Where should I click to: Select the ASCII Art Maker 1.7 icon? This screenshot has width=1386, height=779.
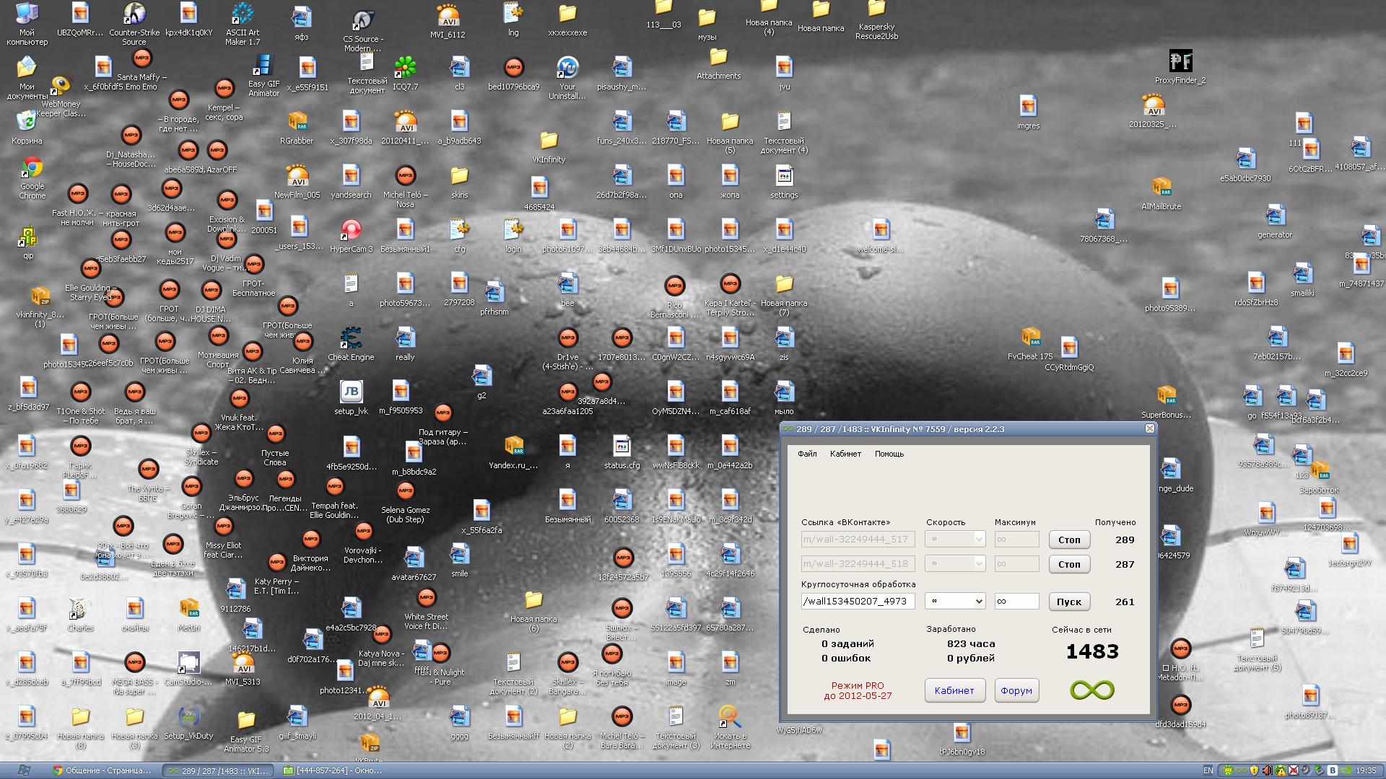pos(242,24)
